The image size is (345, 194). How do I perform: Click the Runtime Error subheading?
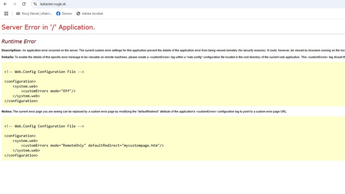click(x=19, y=42)
